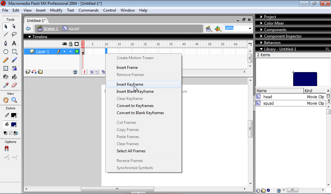Viewport: 331px width, 194px height.
Task: Click the Swap Colors button
Action: click(x=16, y=133)
